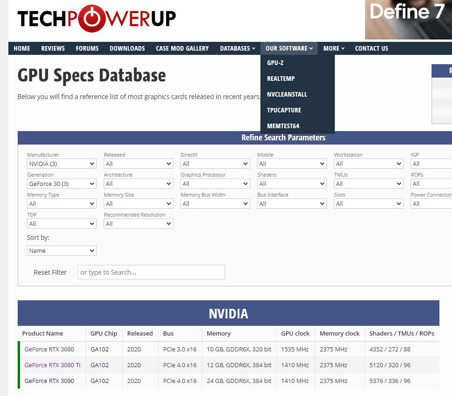This screenshot has height=396, width=452.
Task: Open the Memory Size filter dropdown
Action: tap(139, 204)
